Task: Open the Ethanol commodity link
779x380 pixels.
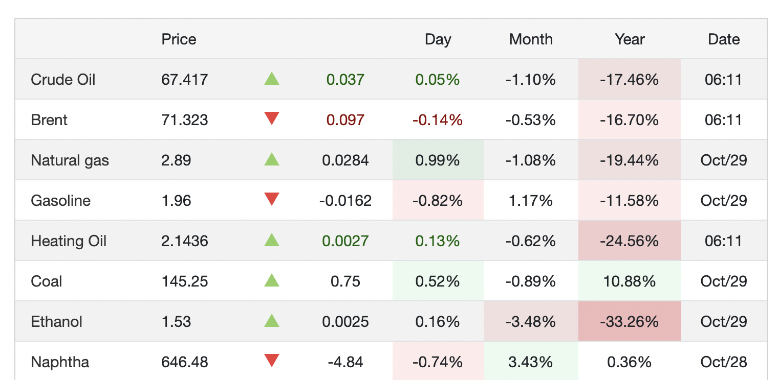Action: (57, 322)
